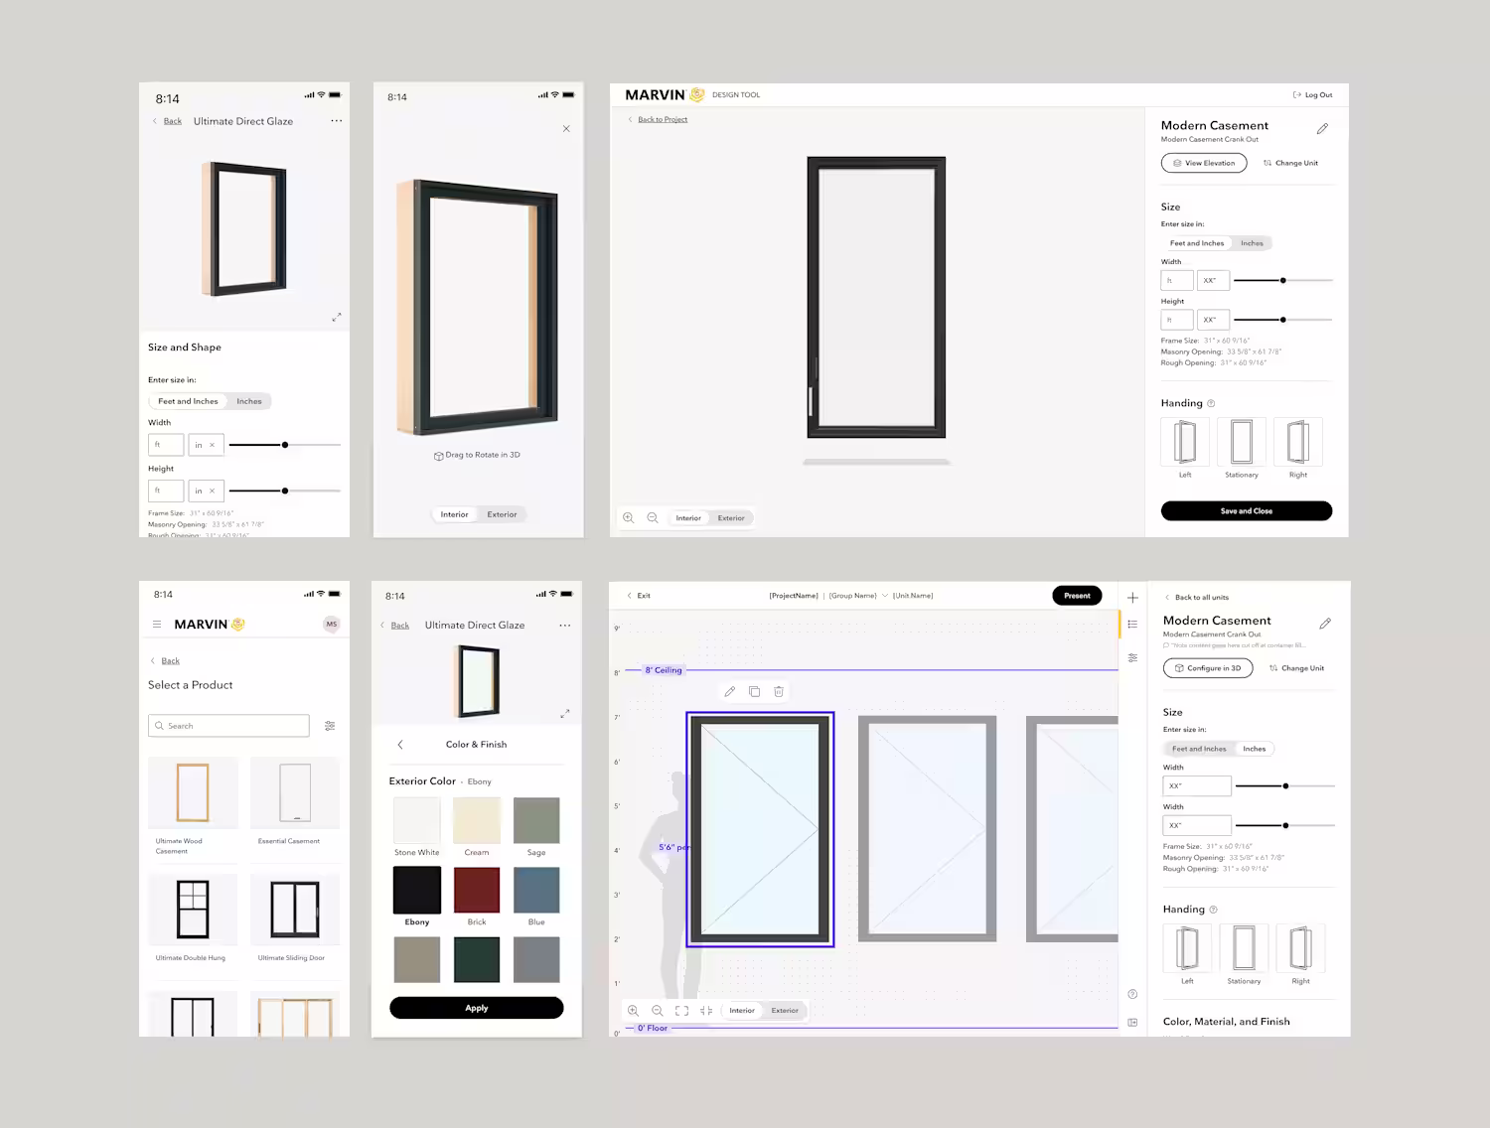The image size is (1490, 1128).
Task: Select Feet and Inches on the Size and Shape screen
Action: pyautogui.click(x=188, y=401)
